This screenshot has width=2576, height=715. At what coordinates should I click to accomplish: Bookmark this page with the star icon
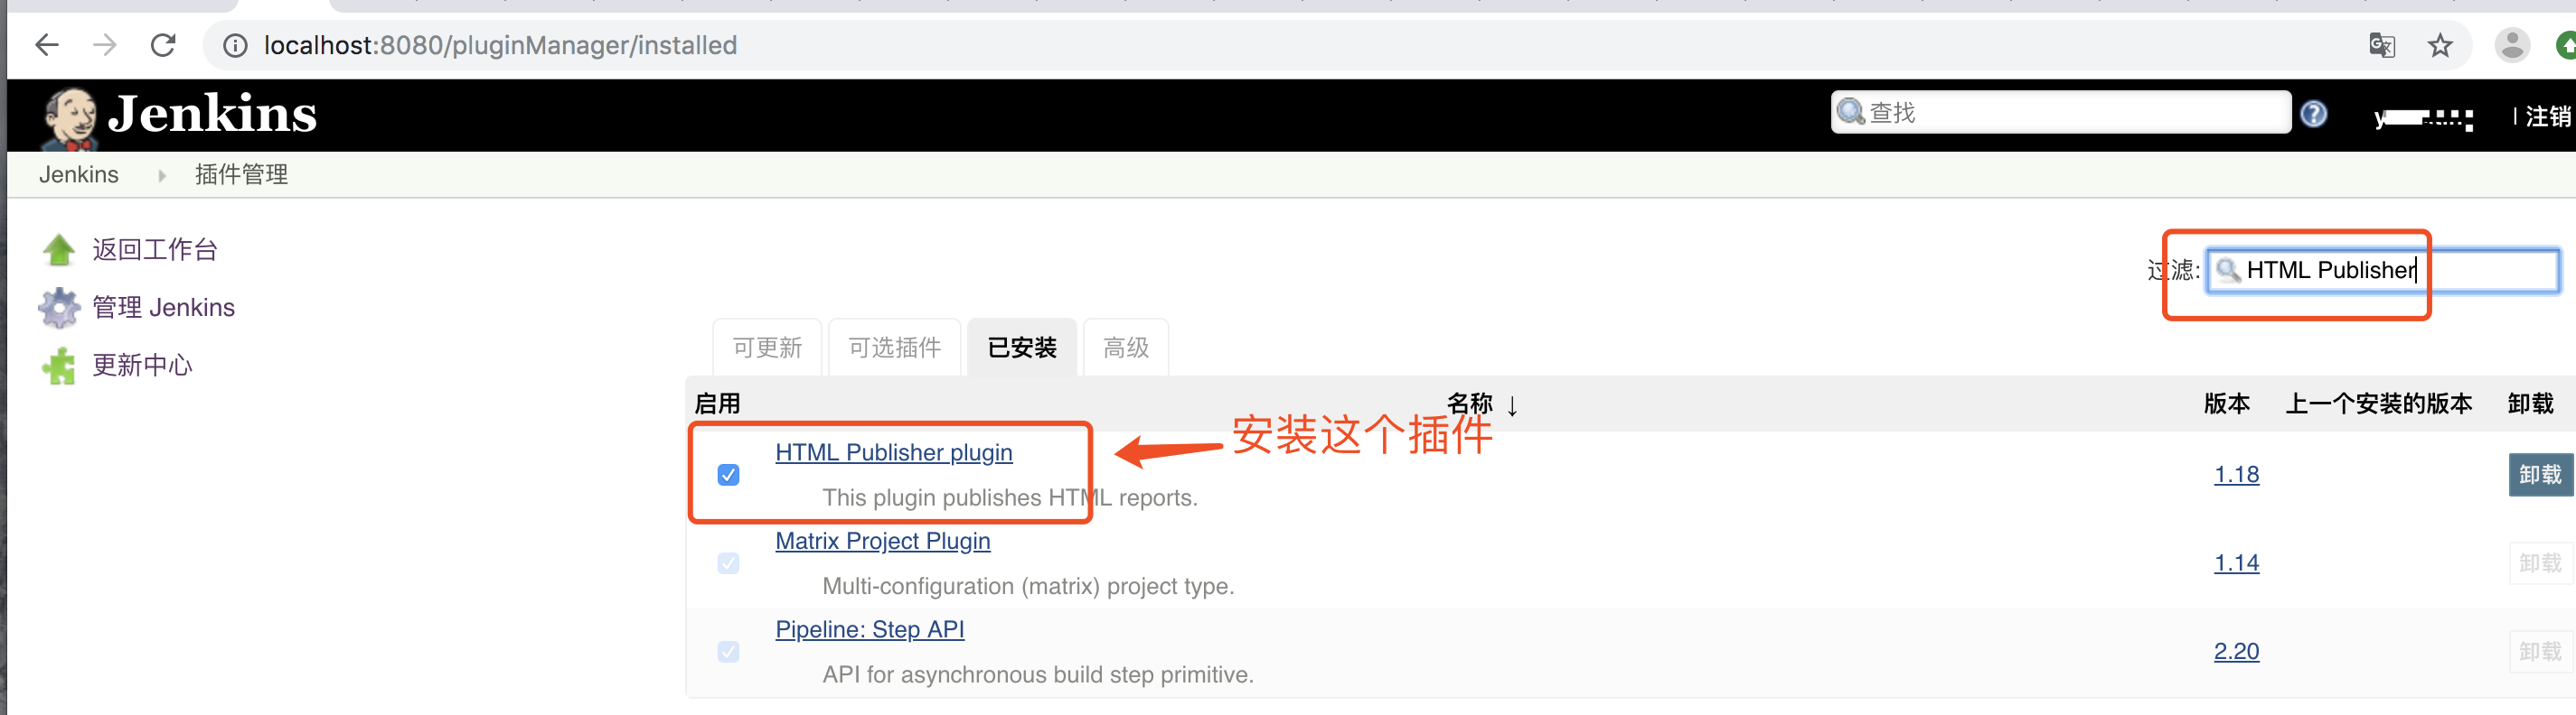coord(2440,45)
